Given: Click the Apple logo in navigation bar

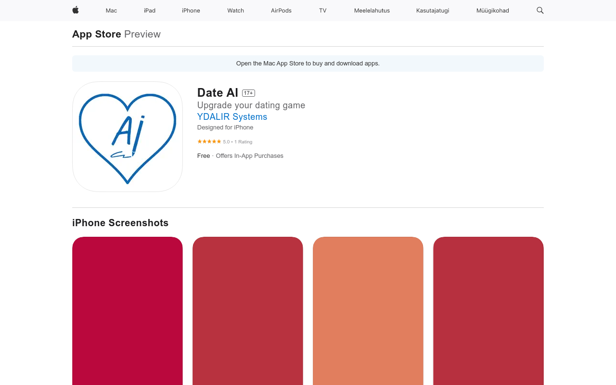Looking at the screenshot, I should pos(76,10).
